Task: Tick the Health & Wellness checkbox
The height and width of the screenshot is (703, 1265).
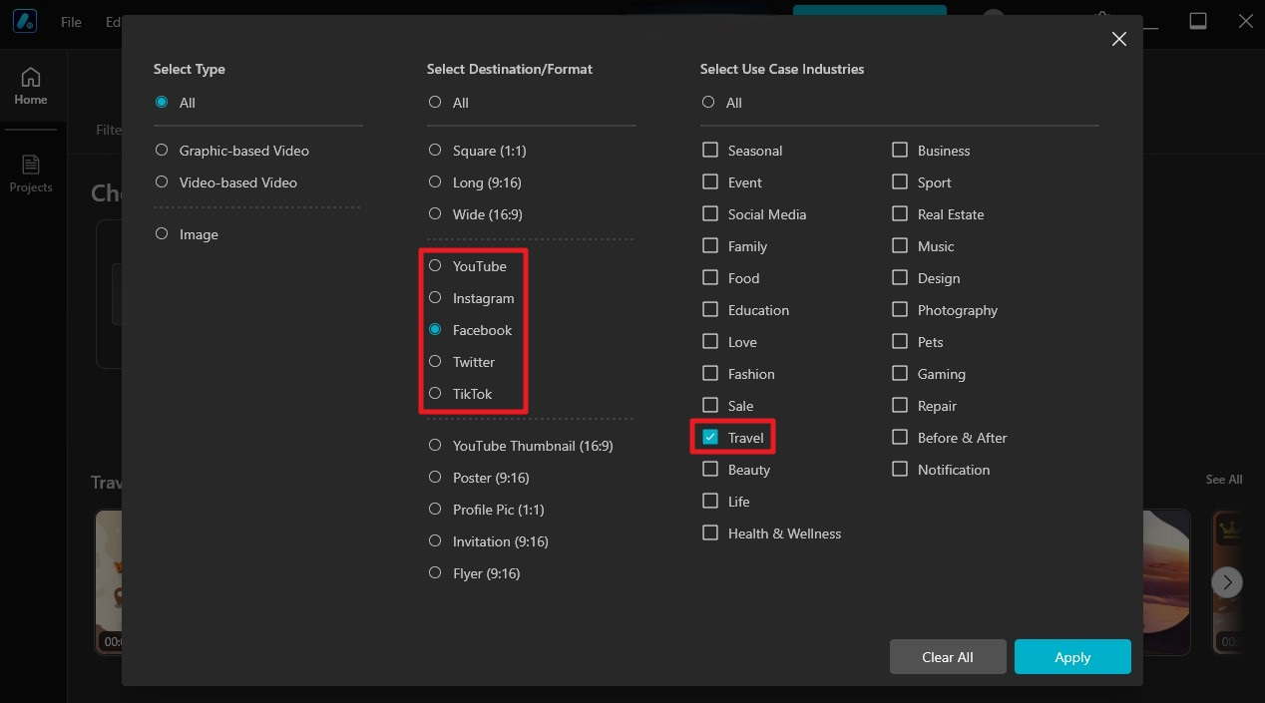Action: [710, 533]
